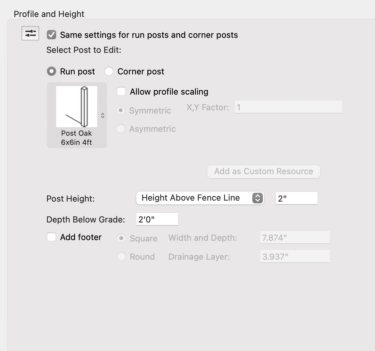The width and height of the screenshot is (375, 351).
Task: Click the settings sliders icon button
Action: point(30,33)
